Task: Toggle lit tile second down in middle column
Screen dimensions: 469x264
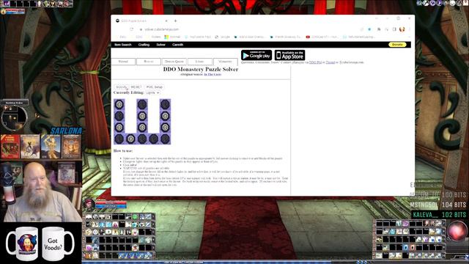Action: [x=142, y=116]
